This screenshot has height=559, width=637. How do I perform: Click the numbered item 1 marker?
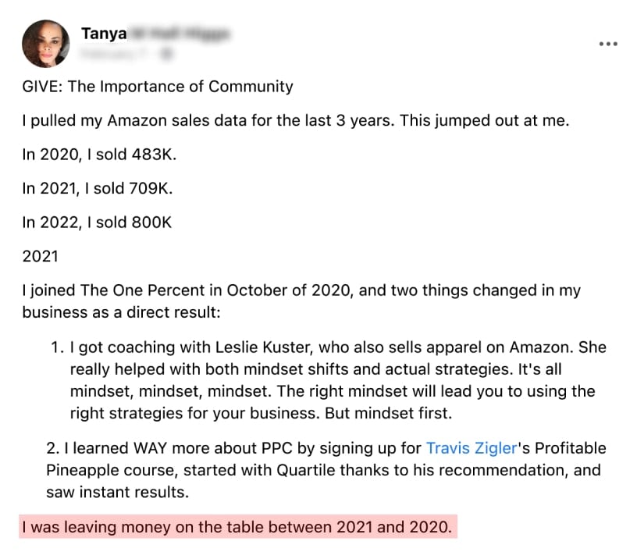[57, 347]
